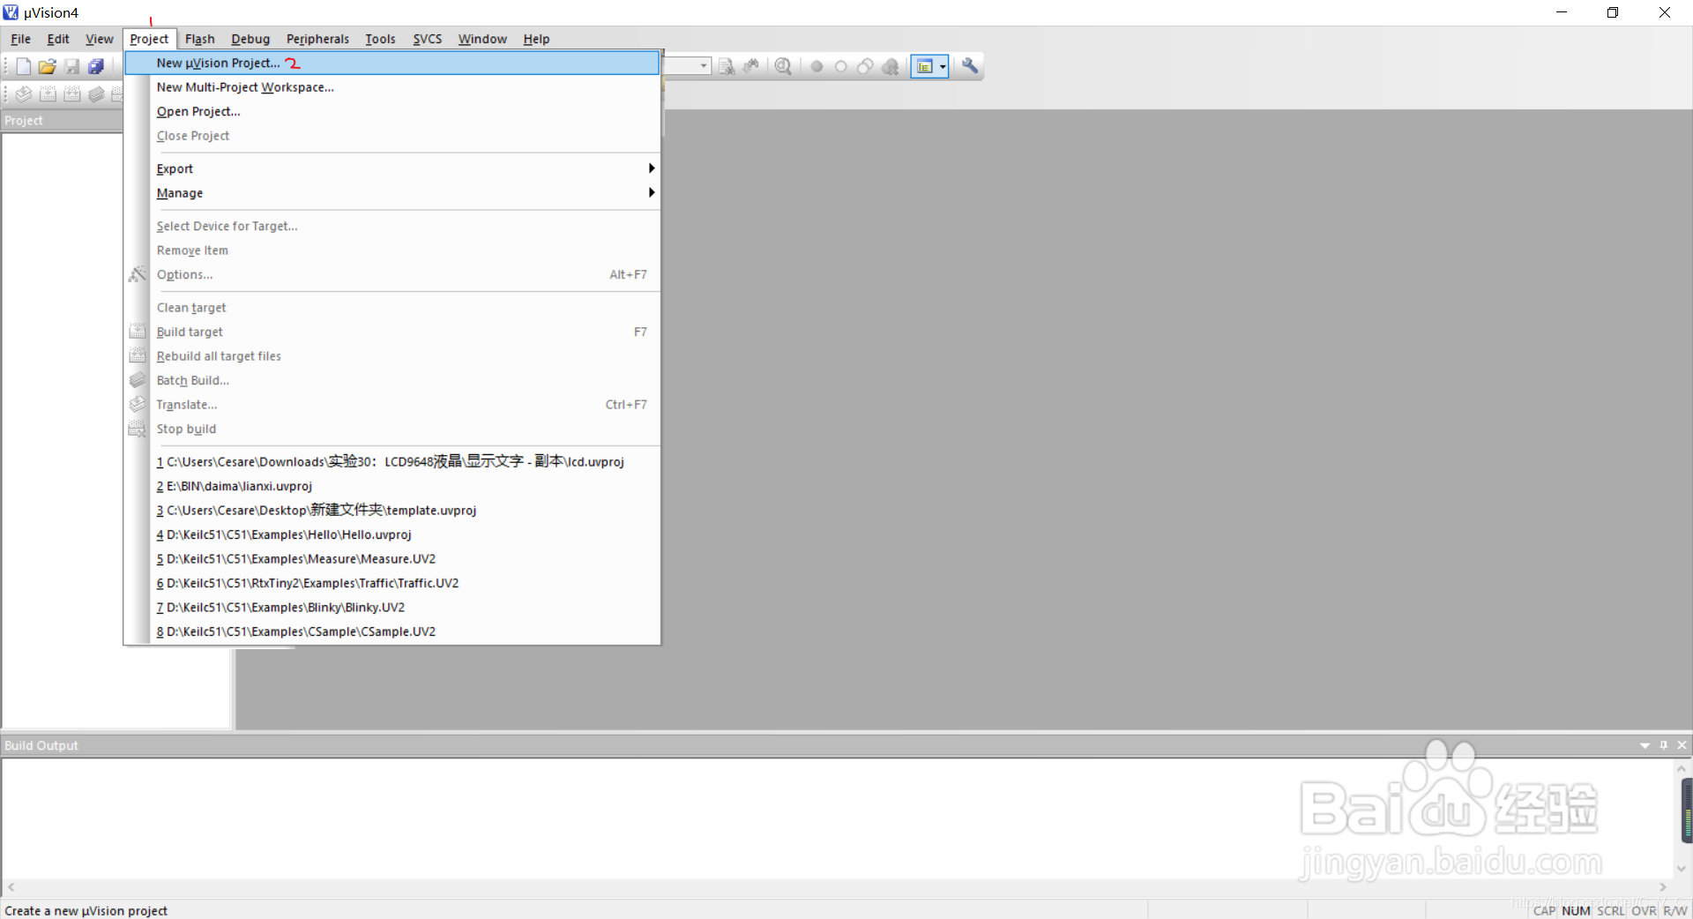Click the Rebuild icon in build toolbar
Image resolution: width=1693 pixels, height=919 pixels.
click(x=72, y=94)
